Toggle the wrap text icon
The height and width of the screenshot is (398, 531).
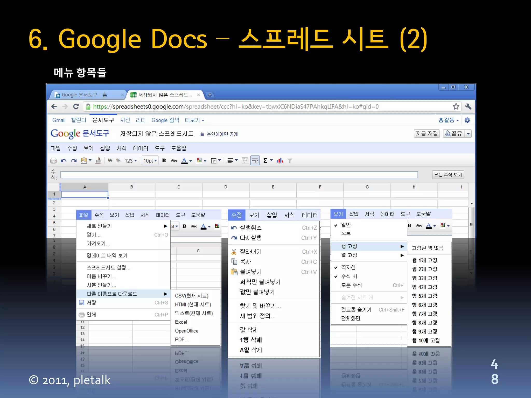click(255, 161)
